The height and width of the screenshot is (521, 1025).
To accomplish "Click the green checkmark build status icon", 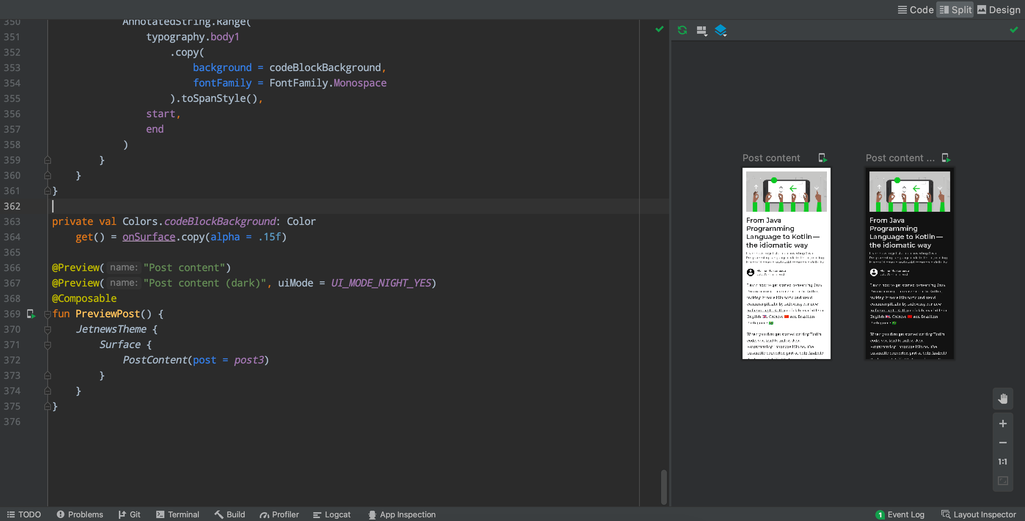I will click(659, 29).
